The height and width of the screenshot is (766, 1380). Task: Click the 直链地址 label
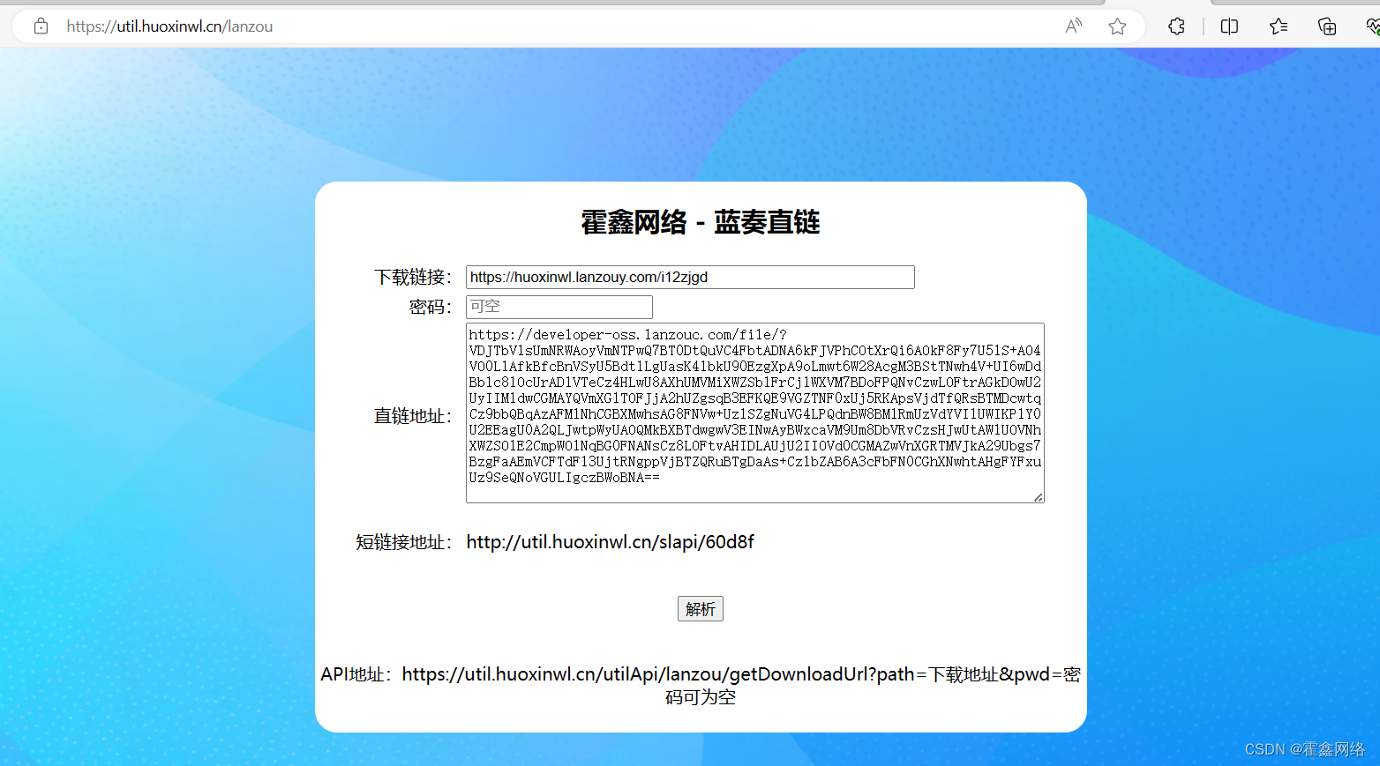(x=413, y=416)
